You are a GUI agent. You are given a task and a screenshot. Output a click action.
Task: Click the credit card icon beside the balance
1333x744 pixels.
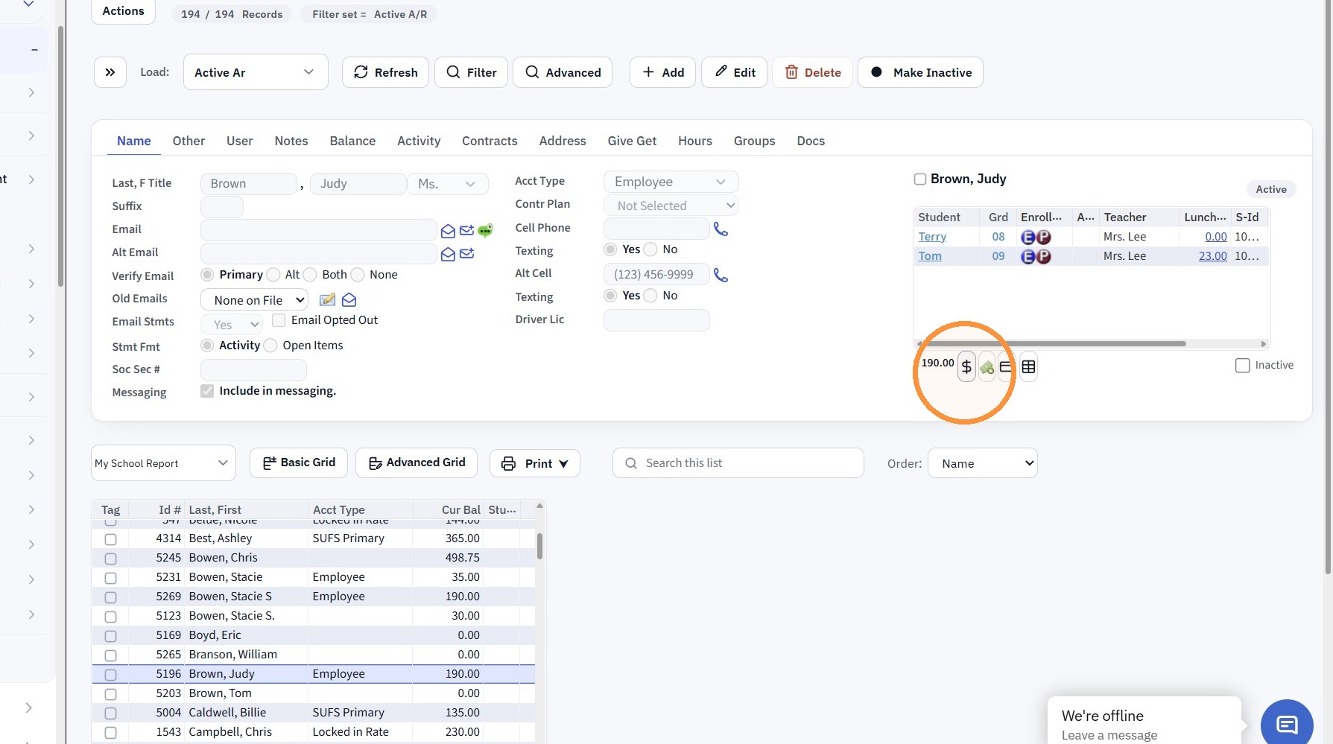(x=1006, y=367)
